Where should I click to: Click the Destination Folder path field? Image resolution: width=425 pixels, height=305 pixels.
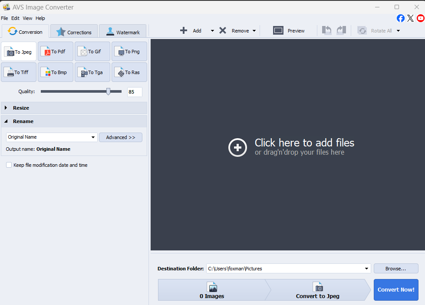[288, 269]
